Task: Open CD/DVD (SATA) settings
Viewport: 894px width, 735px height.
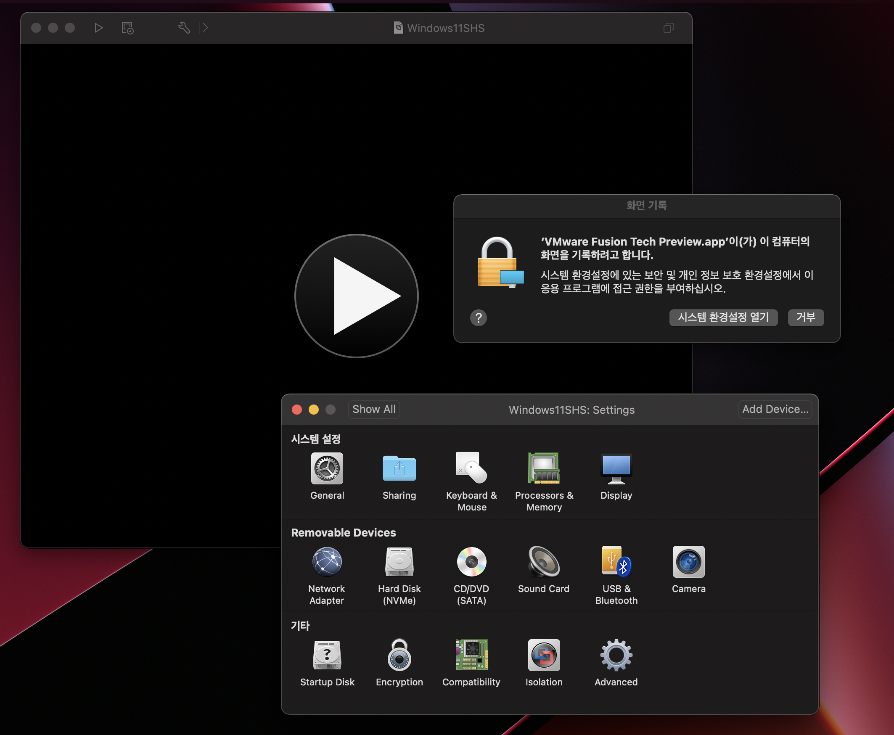Action: pos(471,562)
